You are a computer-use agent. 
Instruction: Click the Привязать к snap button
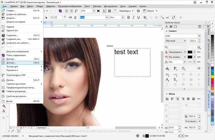pos(125,11)
